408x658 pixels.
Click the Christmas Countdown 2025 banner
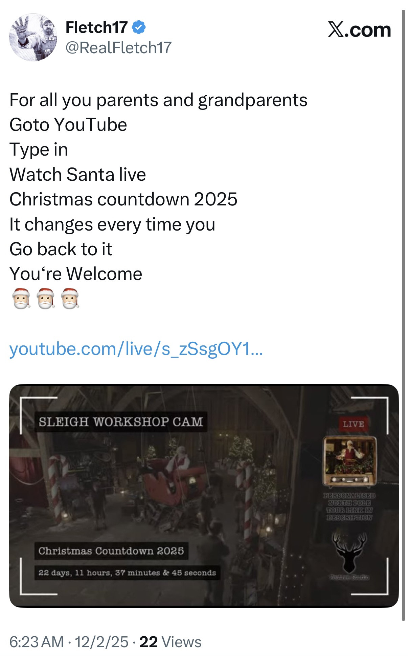click(111, 551)
